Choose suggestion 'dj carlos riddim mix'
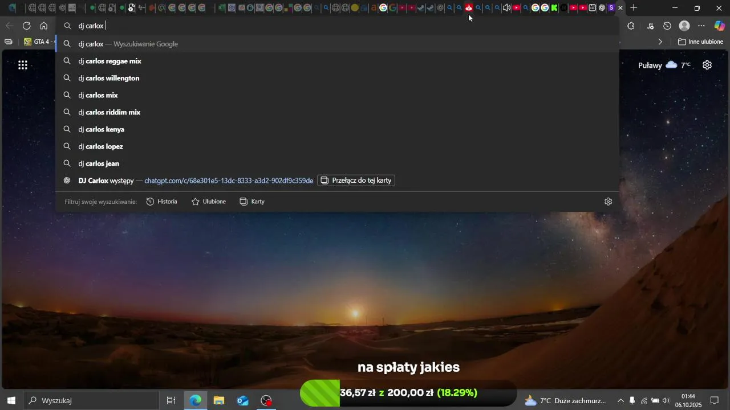 [338, 112]
